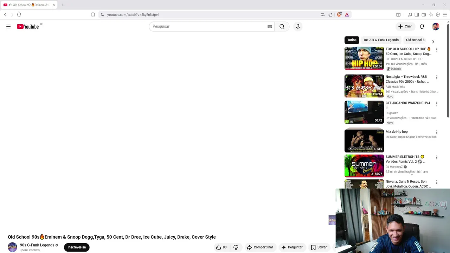Screen dimensions: 450x253
Task: Open notifications bell
Action: tap(422, 26)
